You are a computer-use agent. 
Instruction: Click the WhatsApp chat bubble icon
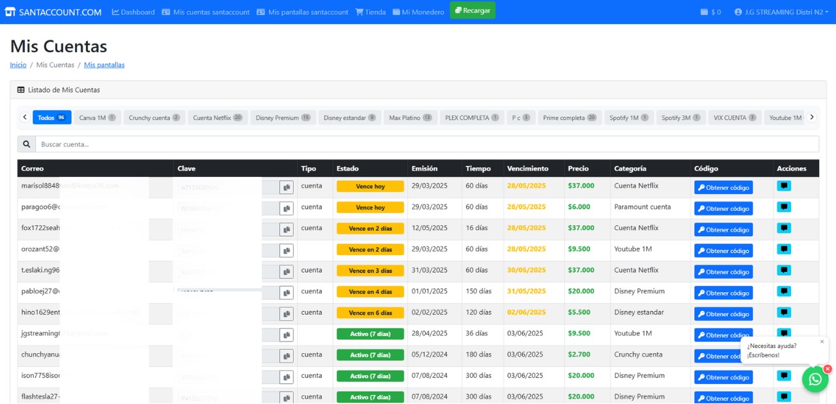coord(814,380)
